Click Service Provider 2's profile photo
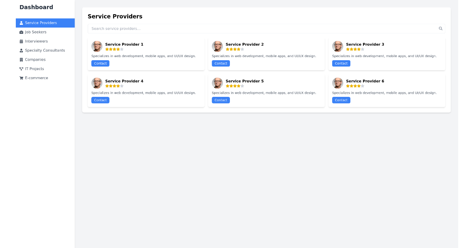Image resolution: width=474 pixels, height=248 pixels. 217,46
